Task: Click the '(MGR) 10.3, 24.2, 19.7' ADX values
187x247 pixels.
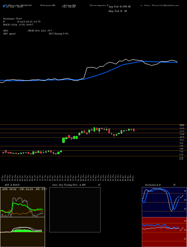Action: click(x=40, y=31)
